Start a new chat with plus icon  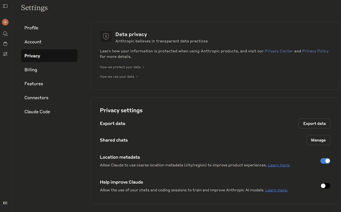[x=5, y=22]
